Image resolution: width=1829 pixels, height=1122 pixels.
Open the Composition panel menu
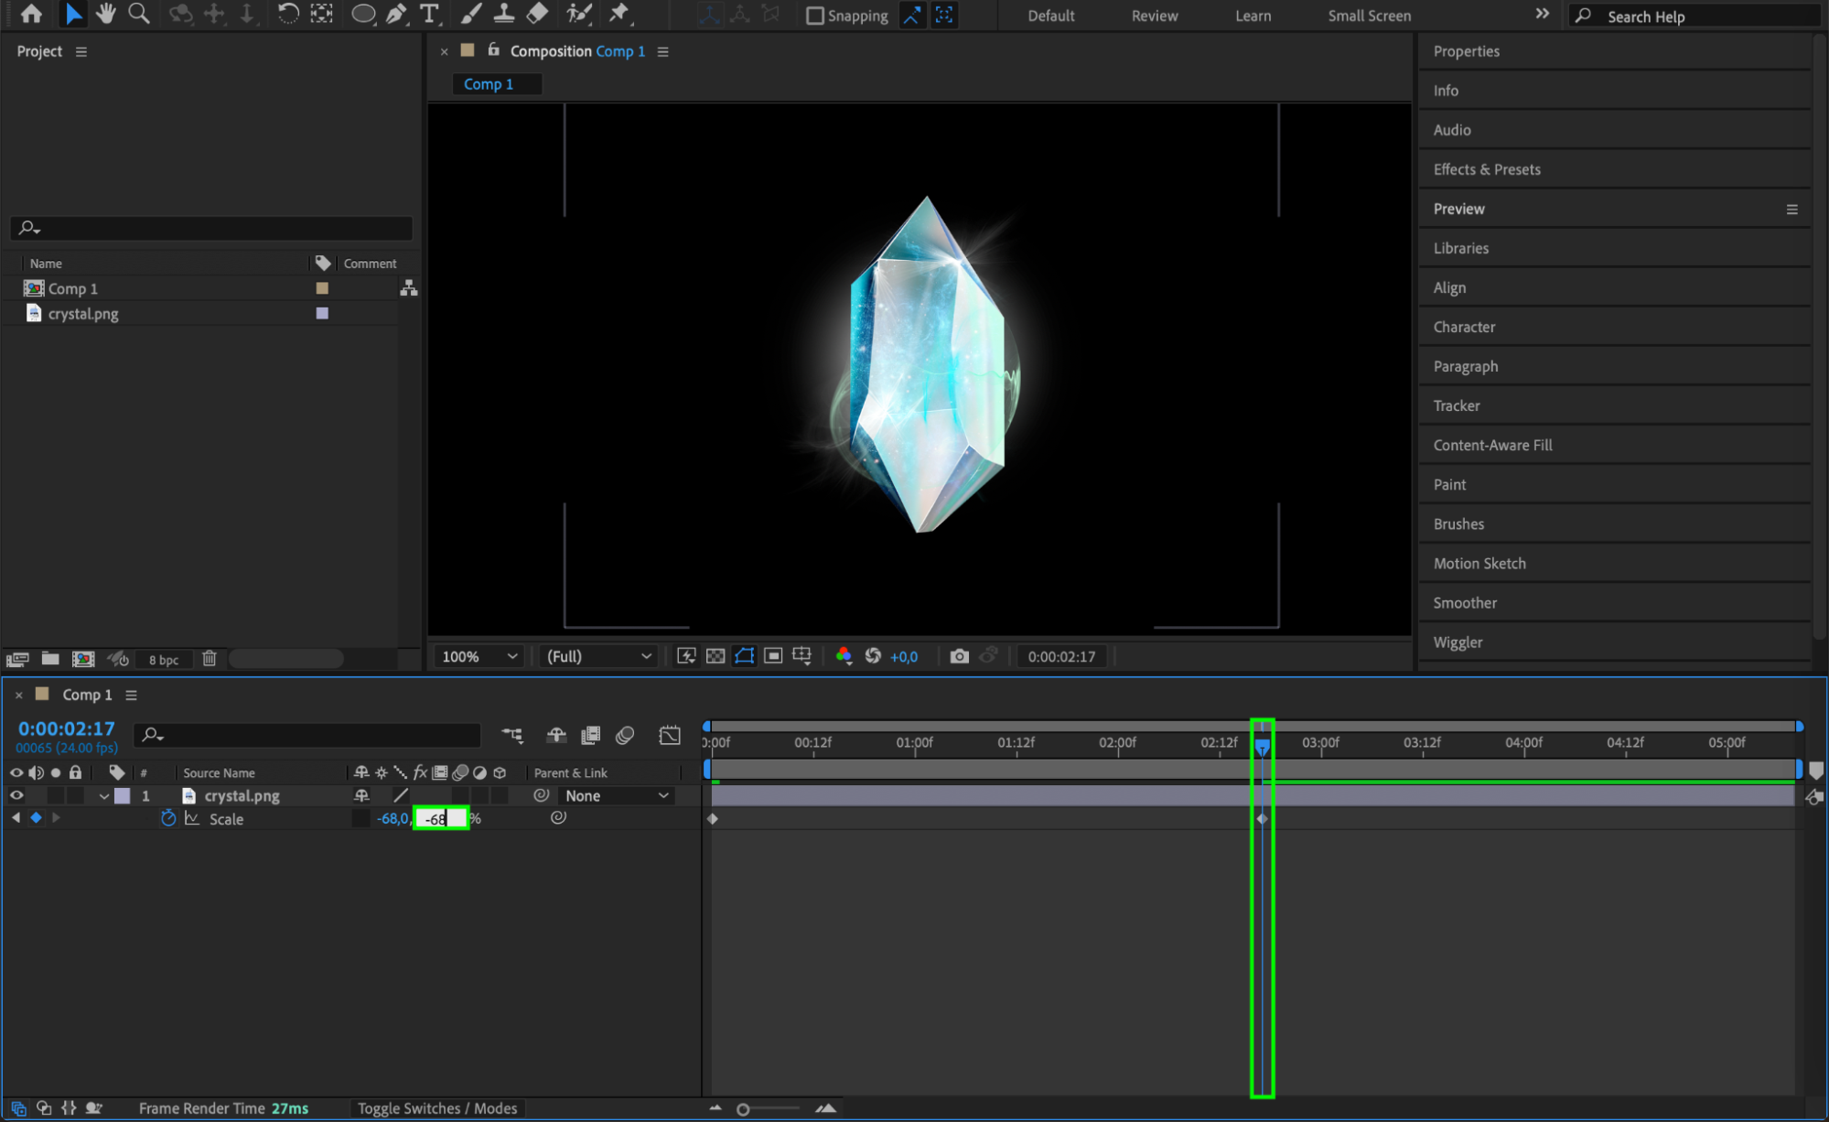click(x=663, y=52)
